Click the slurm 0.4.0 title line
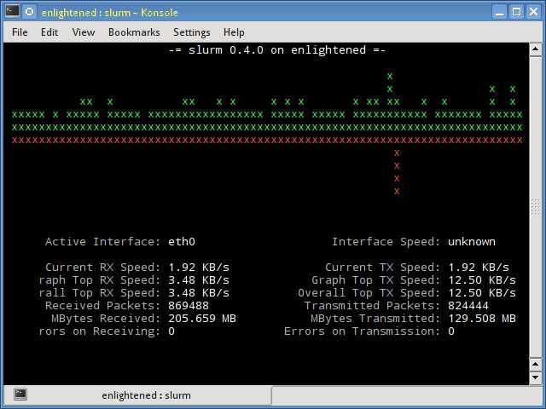Image resolution: width=546 pixels, height=409 pixels. [276, 50]
